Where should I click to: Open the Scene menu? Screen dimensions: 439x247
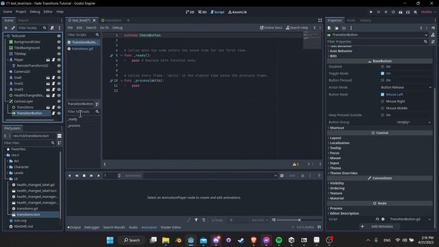8,12
